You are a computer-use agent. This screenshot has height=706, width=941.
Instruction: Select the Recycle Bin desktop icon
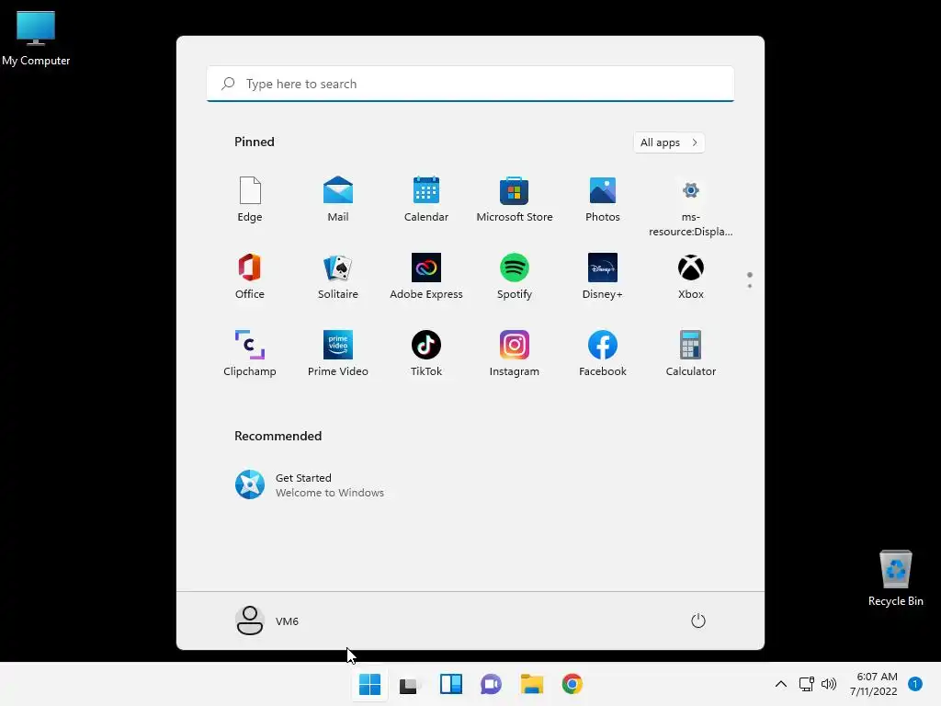click(x=895, y=578)
